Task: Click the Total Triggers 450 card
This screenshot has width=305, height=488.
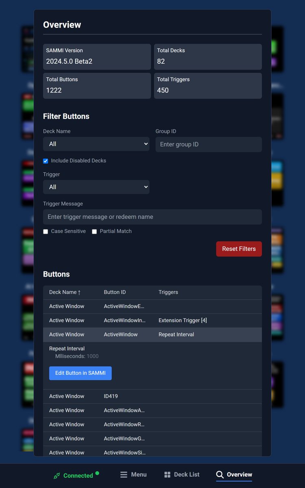Action: [x=208, y=85]
